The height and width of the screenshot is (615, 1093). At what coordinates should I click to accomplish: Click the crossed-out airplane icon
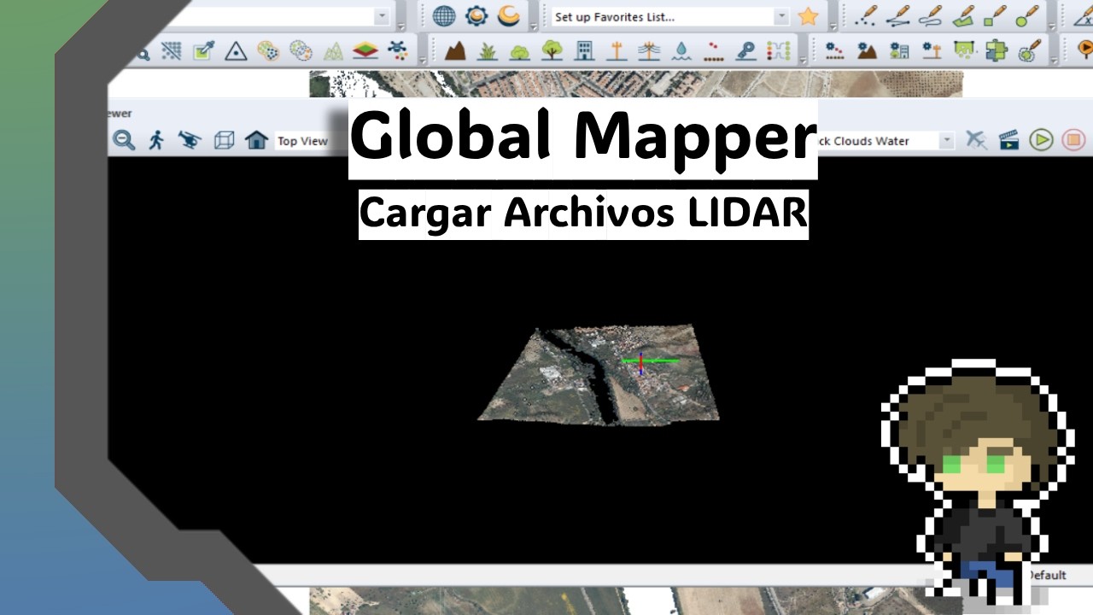click(x=976, y=140)
